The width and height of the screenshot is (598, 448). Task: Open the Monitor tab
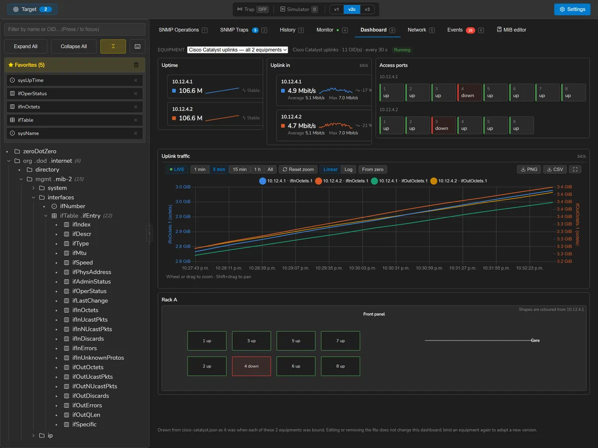332,30
